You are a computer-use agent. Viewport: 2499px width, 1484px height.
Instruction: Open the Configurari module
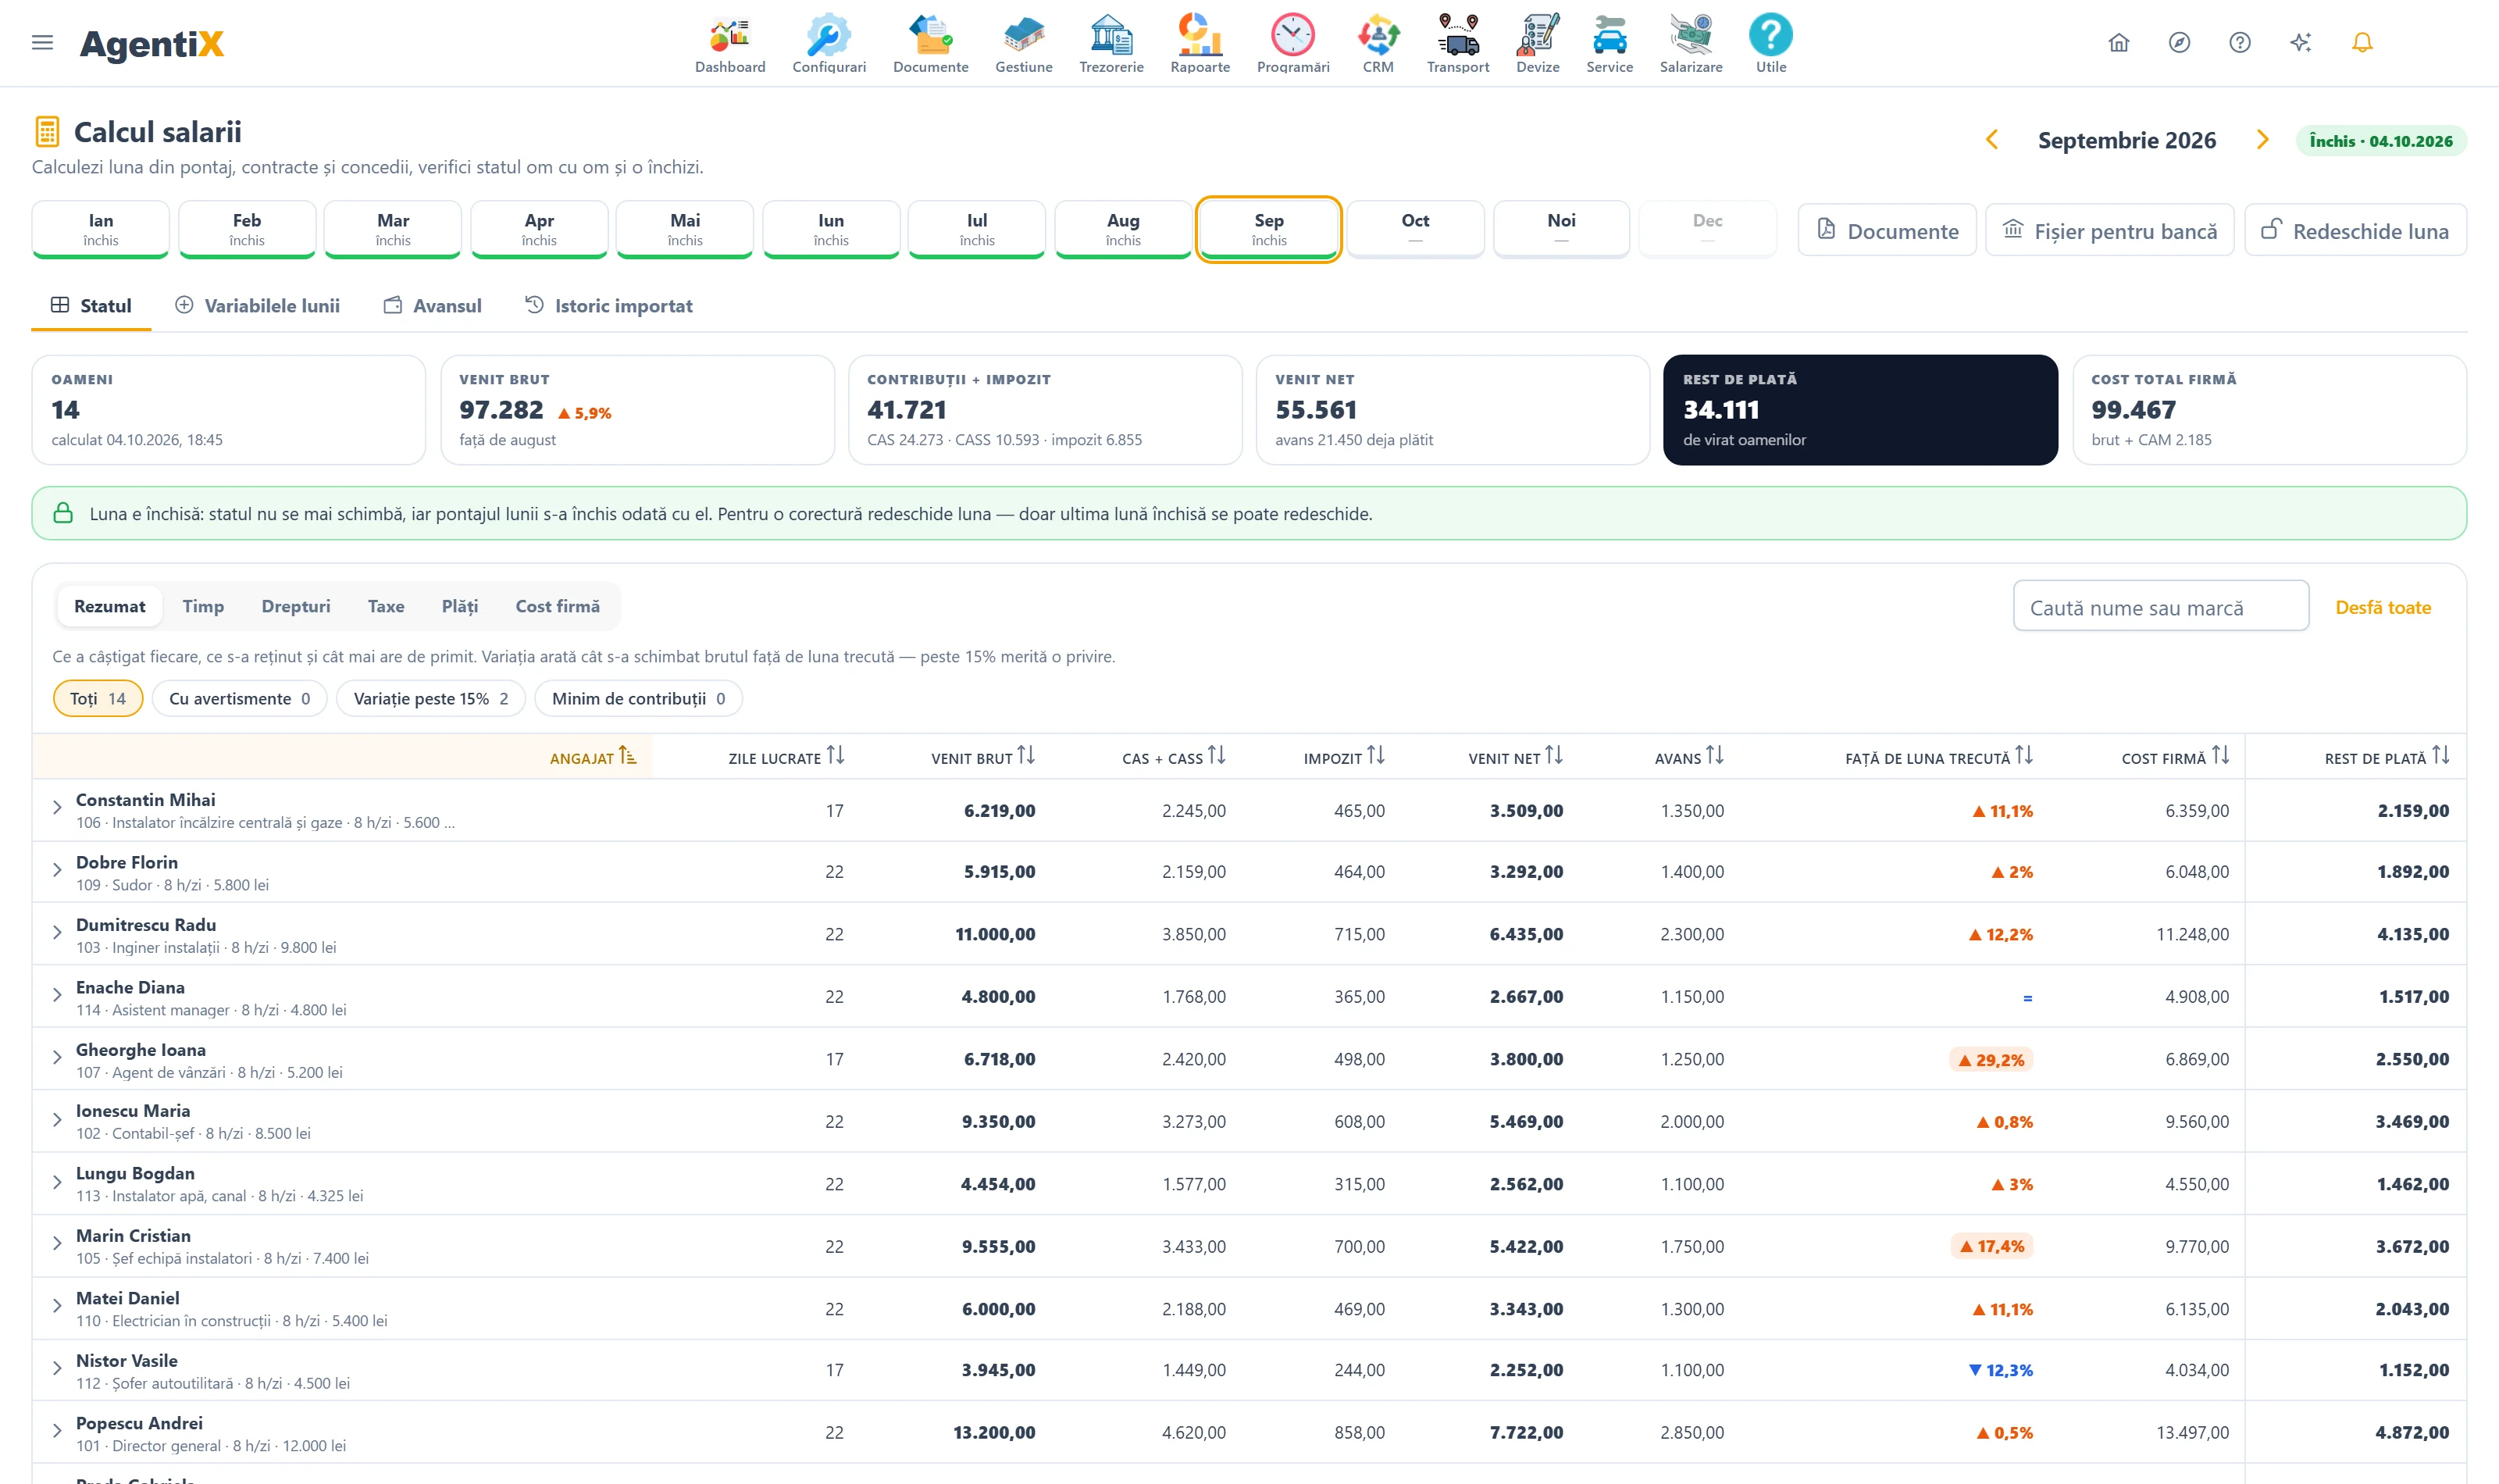click(829, 44)
